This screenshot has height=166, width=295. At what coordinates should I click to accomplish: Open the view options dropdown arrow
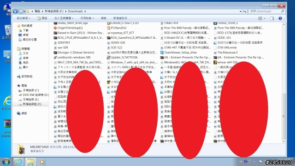coord(265,18)
